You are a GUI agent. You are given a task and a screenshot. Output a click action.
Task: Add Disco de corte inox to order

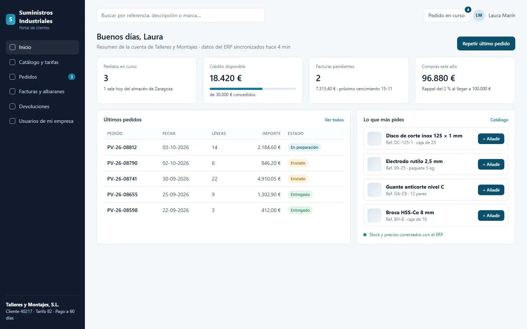coord(491,139)
